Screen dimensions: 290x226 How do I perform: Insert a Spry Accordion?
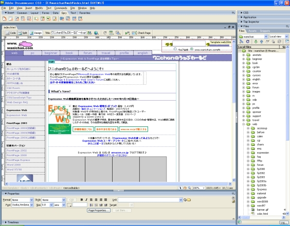[74, 18]
